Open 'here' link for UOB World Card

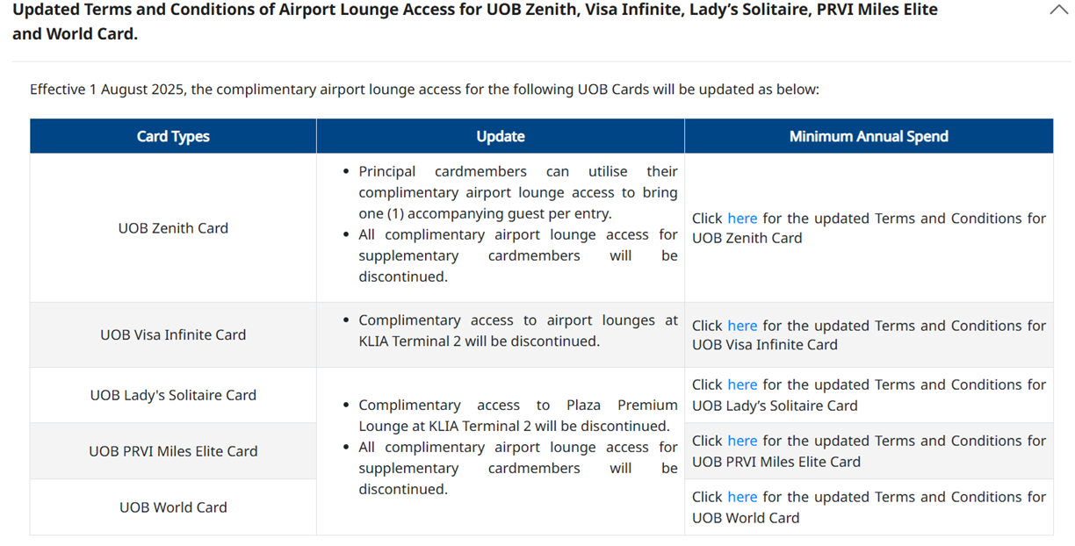[x=741, y=497]
